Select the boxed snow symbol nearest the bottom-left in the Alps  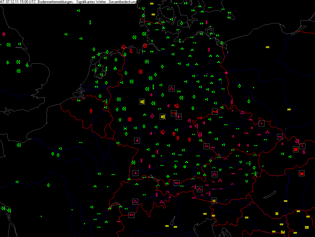[131, 215]
